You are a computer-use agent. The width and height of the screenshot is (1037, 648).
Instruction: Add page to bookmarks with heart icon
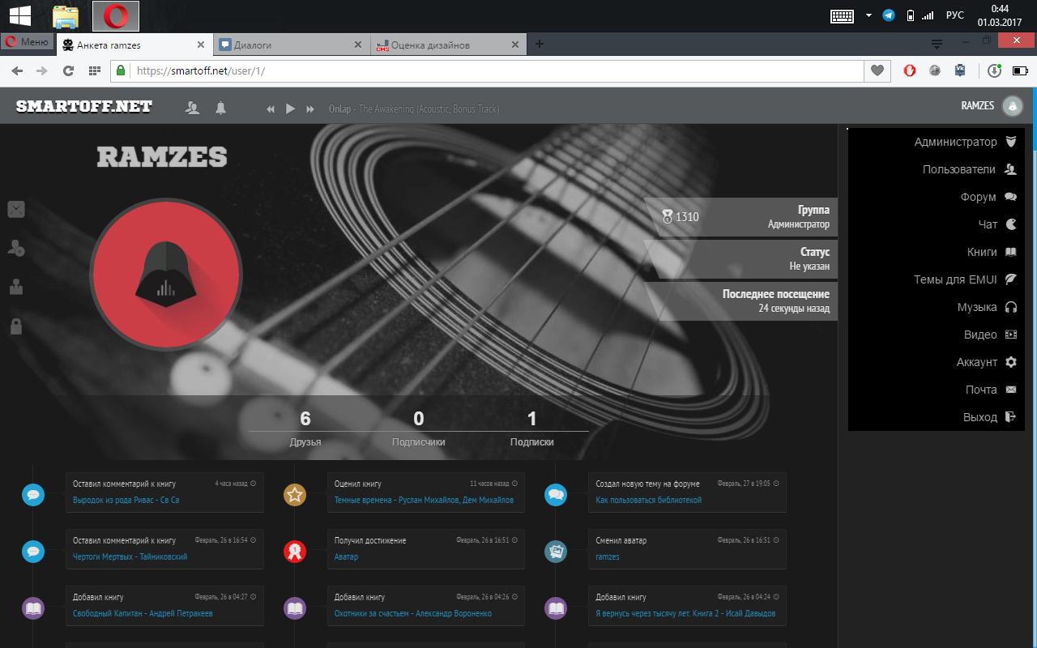pyautogui.click(x=877, y=70)
